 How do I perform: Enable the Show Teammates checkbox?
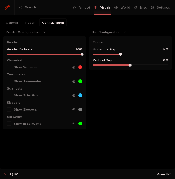9,81
